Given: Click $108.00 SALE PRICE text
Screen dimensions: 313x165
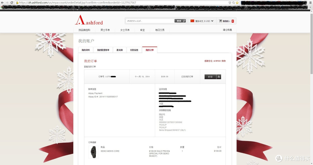Looking at the screenshot, I should click(x=159, y=151).
